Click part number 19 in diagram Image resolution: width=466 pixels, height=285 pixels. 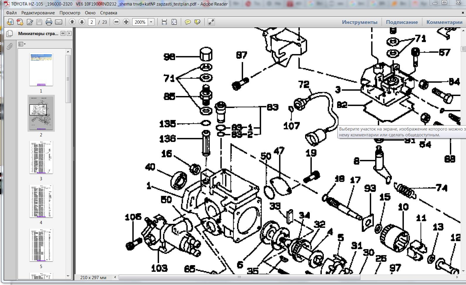coord(311,153)
